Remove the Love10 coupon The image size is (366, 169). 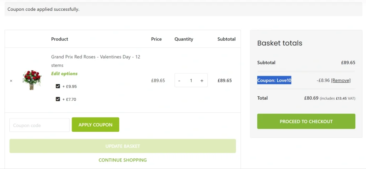tap(341, 80)
